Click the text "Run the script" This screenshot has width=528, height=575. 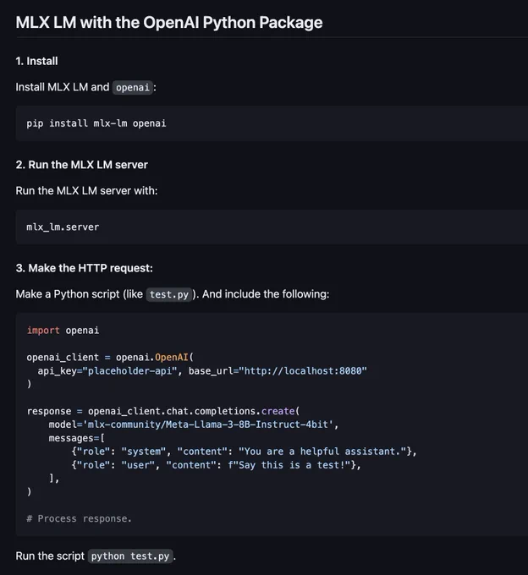point(50,556)
